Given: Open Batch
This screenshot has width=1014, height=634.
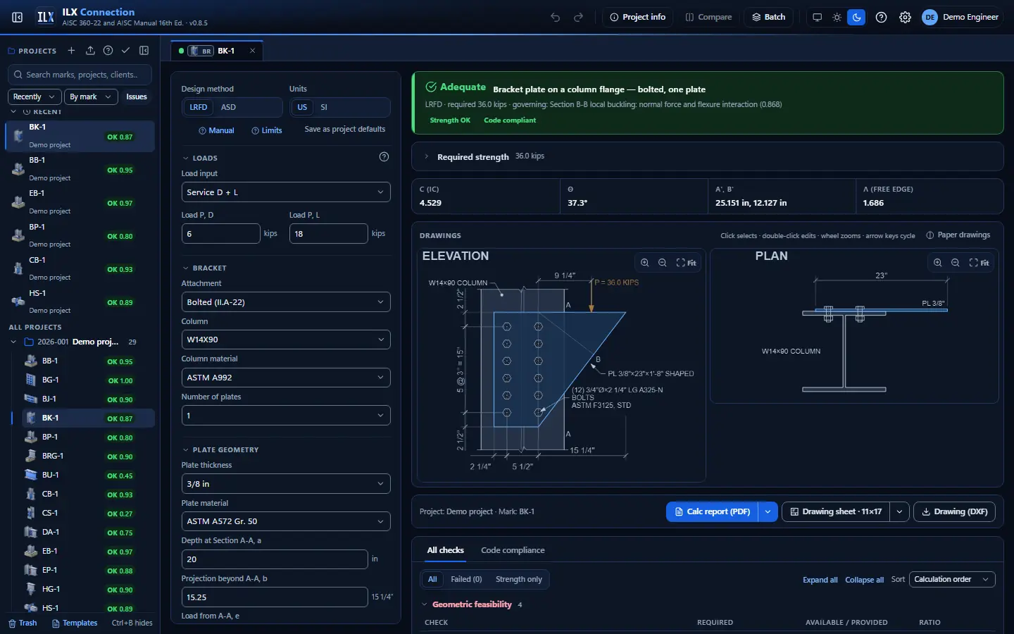Looking at the screenshot, I should click(768, 17).
